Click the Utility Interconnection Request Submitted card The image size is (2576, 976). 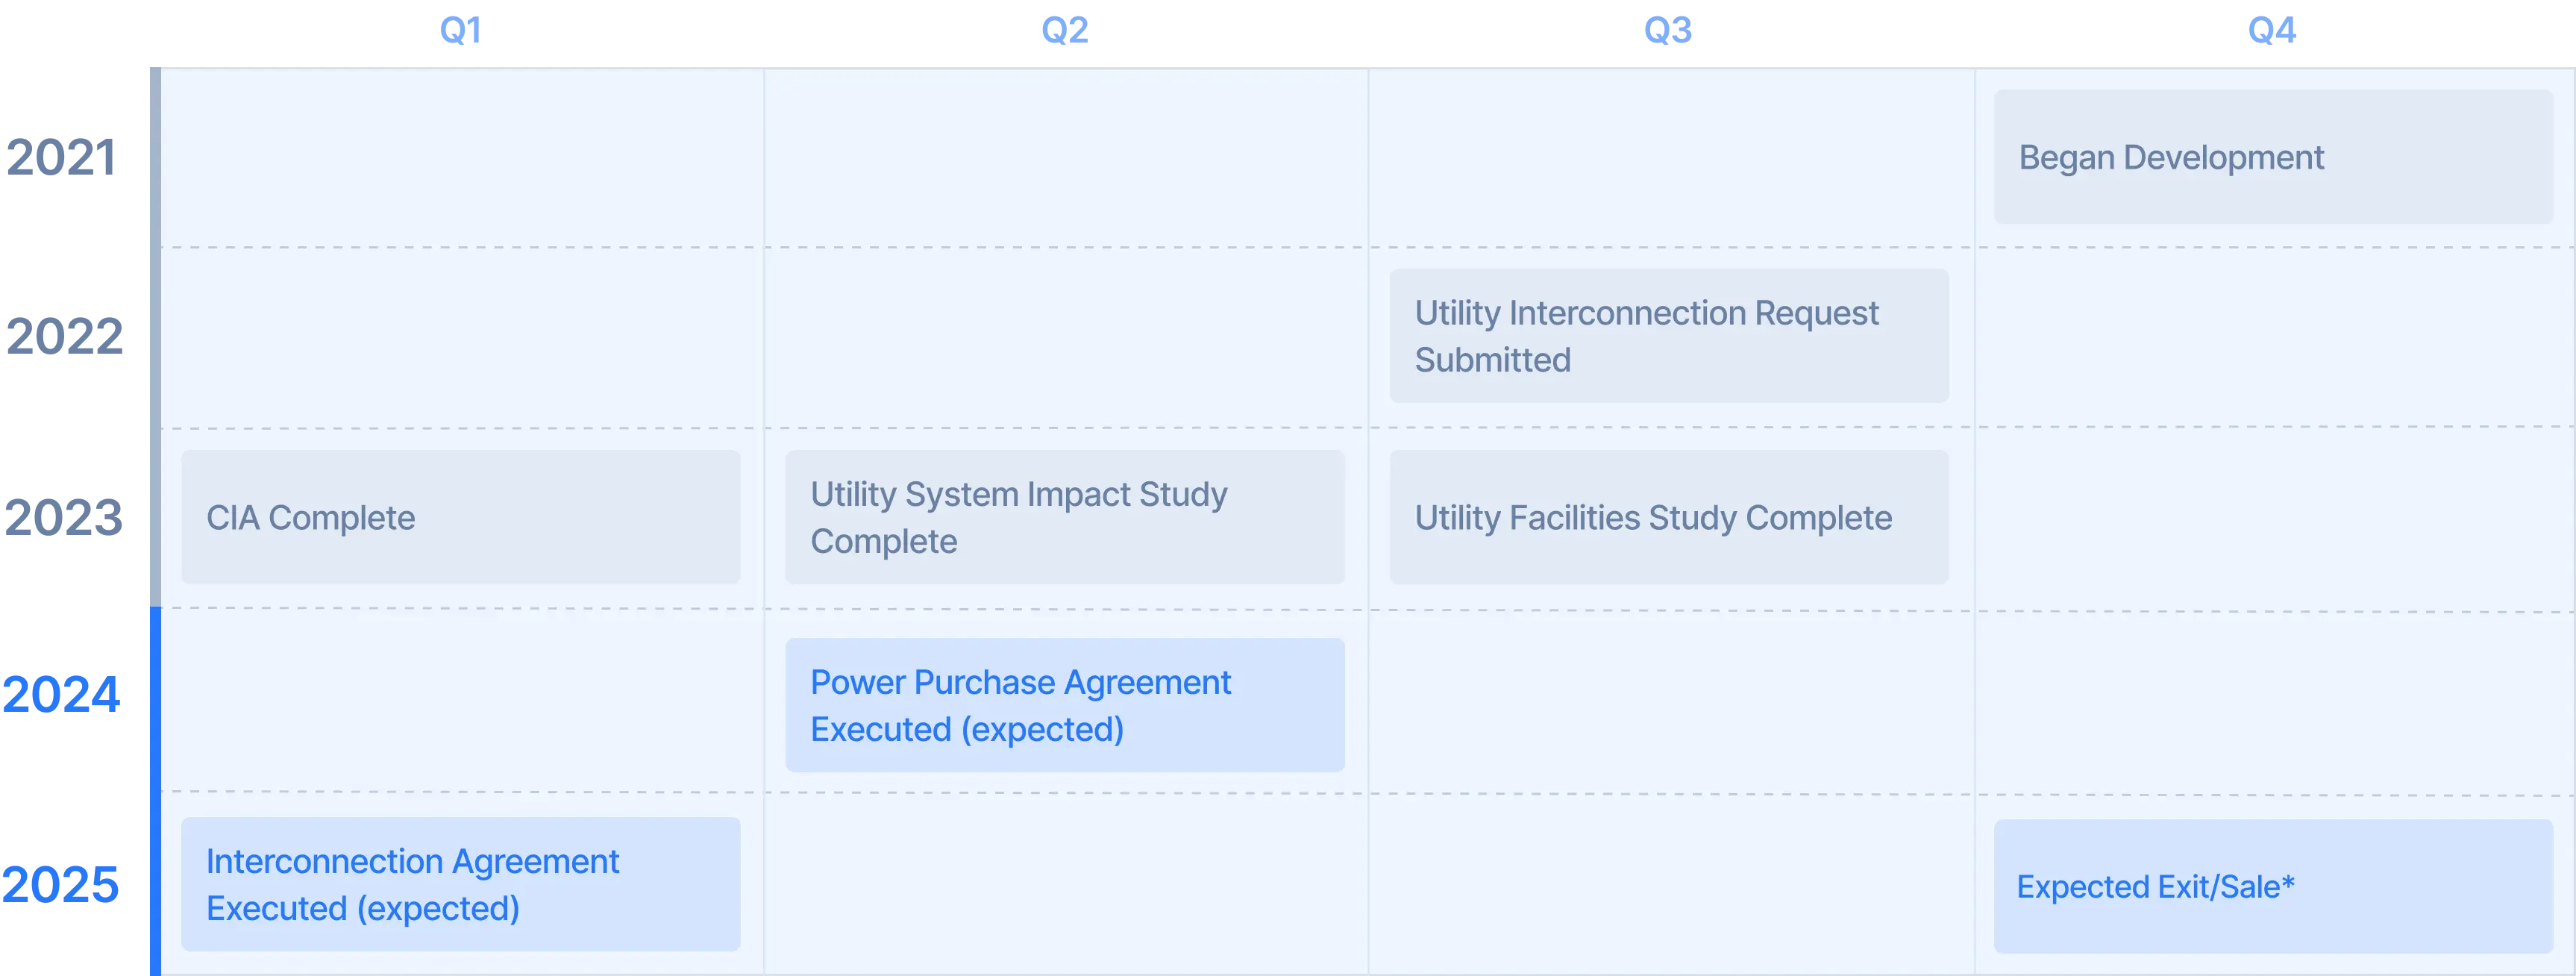(1668, 336)
